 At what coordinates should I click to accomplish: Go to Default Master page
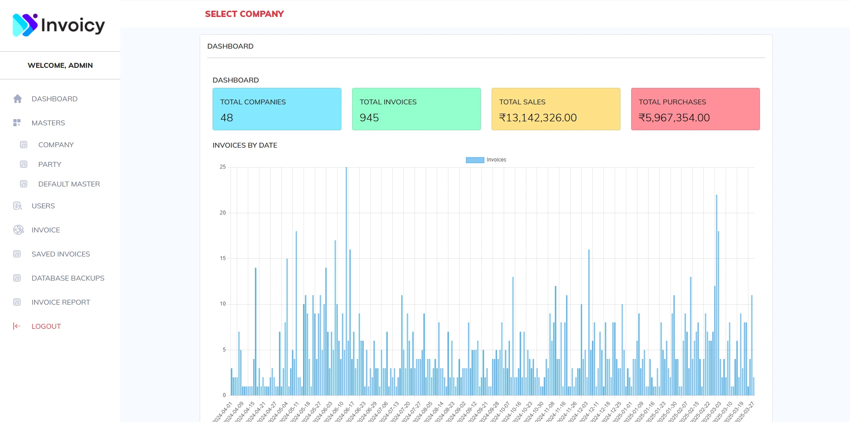69,184
